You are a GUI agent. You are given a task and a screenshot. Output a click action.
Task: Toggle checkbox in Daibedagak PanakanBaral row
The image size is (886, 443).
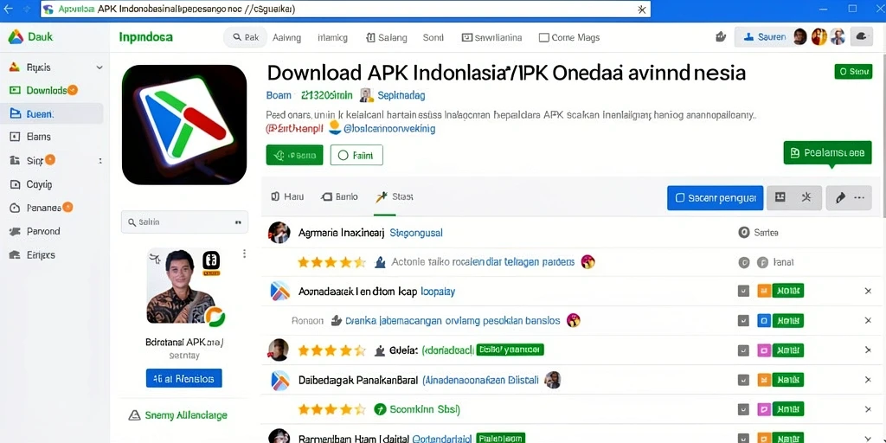pyautogui.click(x=743, y=380)
